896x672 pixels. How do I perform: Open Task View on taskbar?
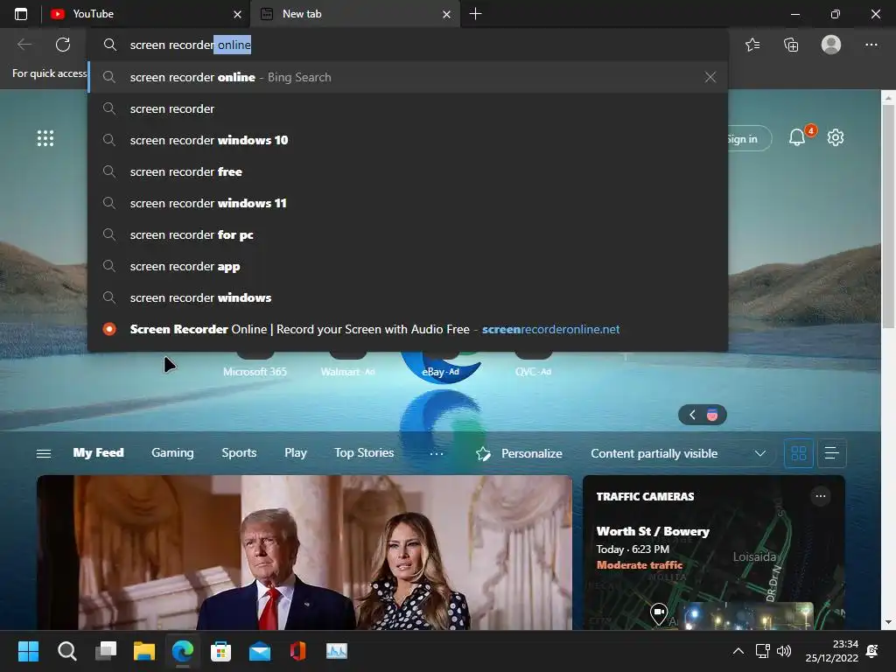click(106, 651)
